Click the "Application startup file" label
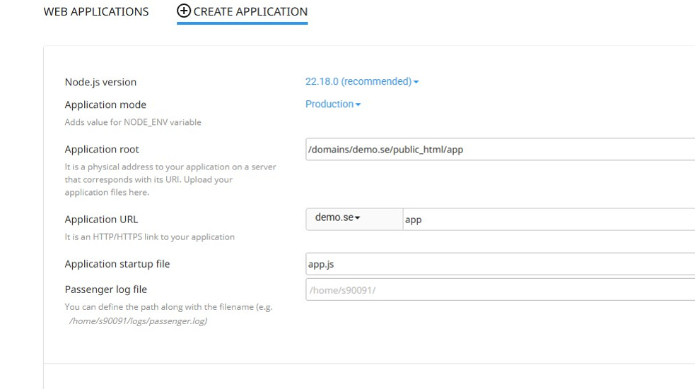 117,264
